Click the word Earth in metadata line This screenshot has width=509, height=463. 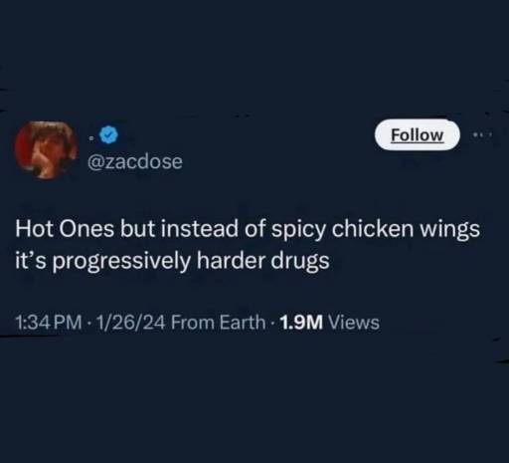point(243,323)
